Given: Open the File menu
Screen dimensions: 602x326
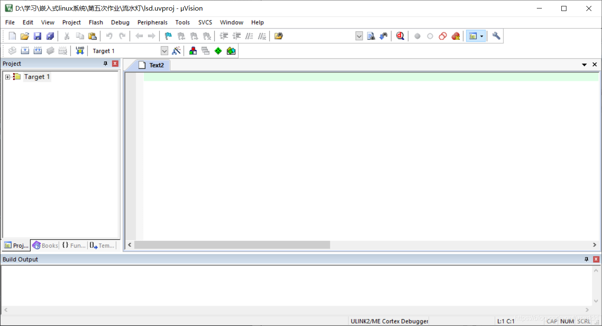Looking at the screenshot, I should [10, 22].
